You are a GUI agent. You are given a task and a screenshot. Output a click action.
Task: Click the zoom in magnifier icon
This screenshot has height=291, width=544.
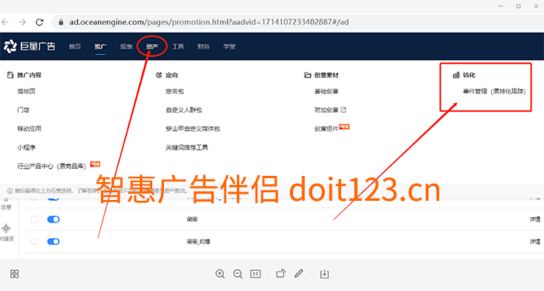tap(220, 274)
